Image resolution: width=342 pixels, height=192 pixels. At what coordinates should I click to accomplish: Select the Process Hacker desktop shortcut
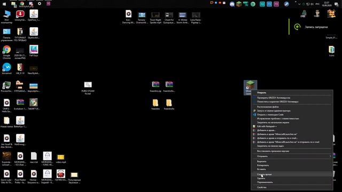(x=6, y=86)
